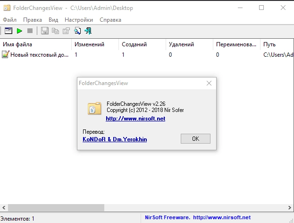Viewport: 294px width, 223px height.
Task: Open the Настройки menu
Action: (79, 20)
